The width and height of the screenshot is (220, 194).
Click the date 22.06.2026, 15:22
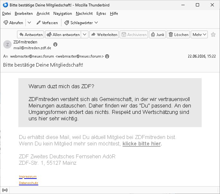coord(202,56)
